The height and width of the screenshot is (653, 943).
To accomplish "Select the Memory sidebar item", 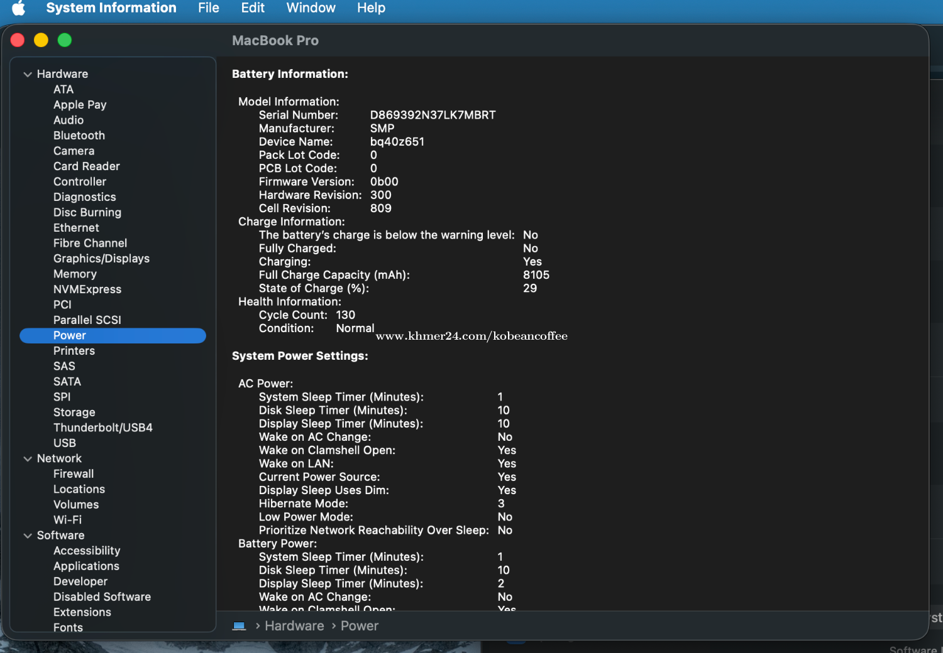I will click(75, 274).
